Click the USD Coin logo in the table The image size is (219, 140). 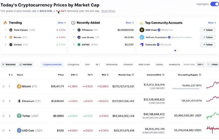tap(19, 131)
